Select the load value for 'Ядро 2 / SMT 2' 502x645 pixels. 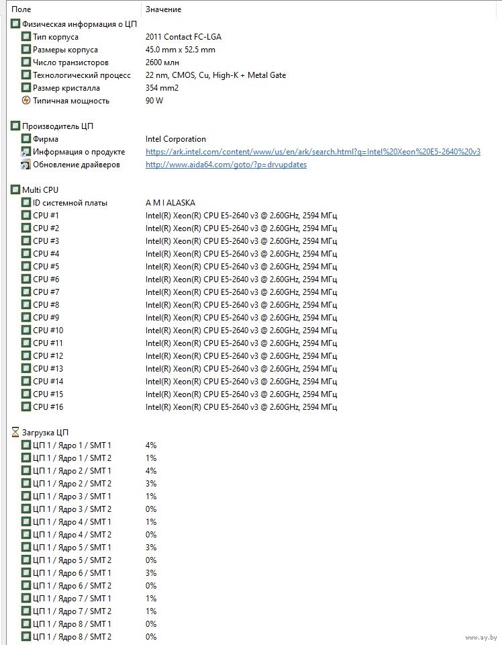click(151, 483)
